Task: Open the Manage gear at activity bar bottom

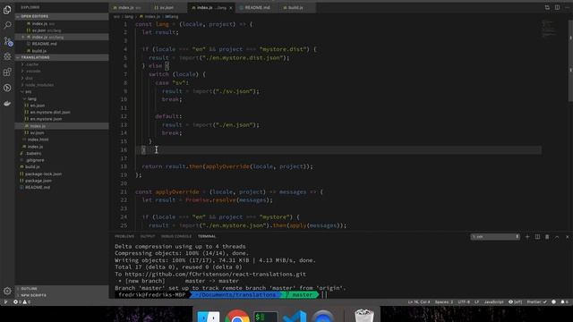Action: (7, 291)
